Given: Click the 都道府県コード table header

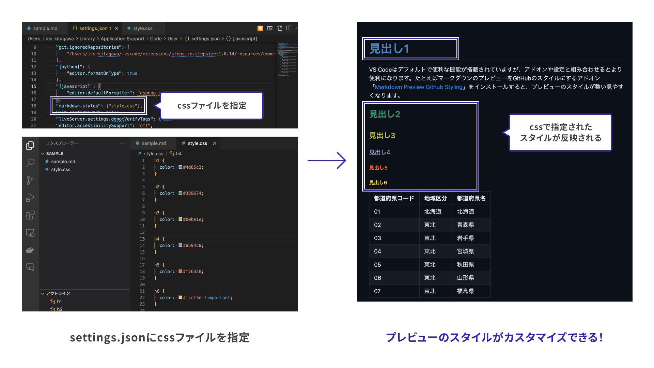Looking at the screenshot, I should click(x=394, y=198).
